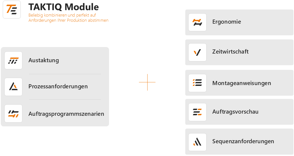This screenshot has width=294, height=156.
Task: Open the Auftragsvorschau module icon
Action: click(197, 112)
